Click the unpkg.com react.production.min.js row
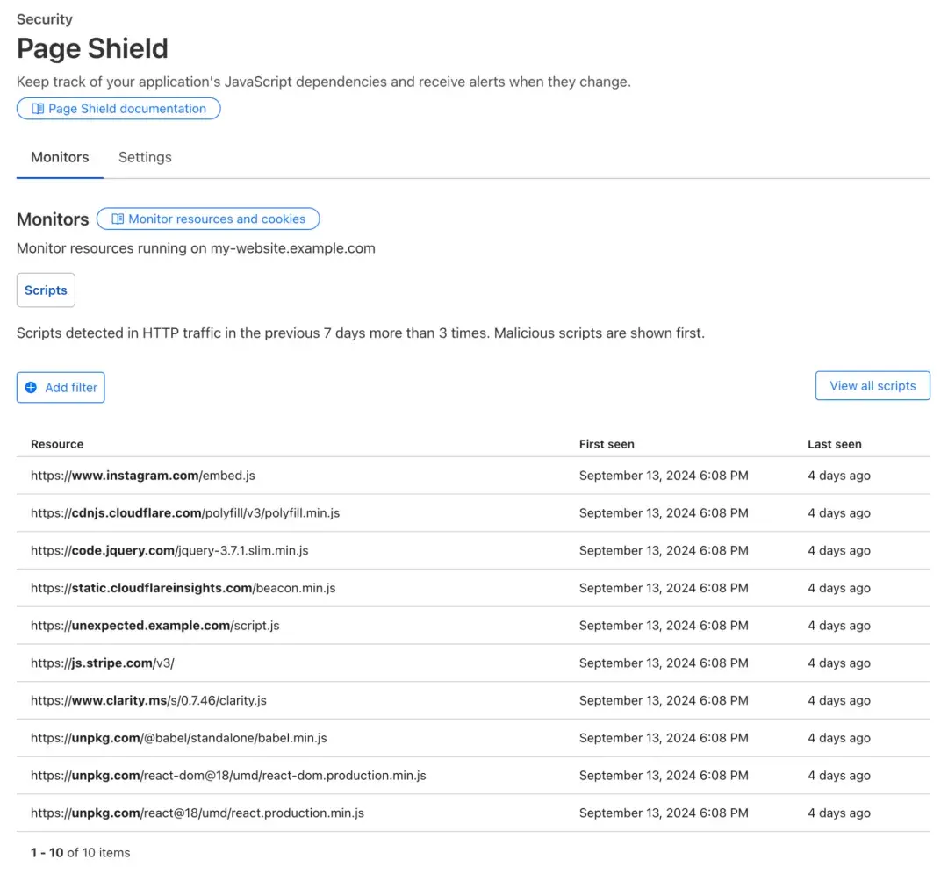Screen dimensions: 948x874 coord(197,813)
